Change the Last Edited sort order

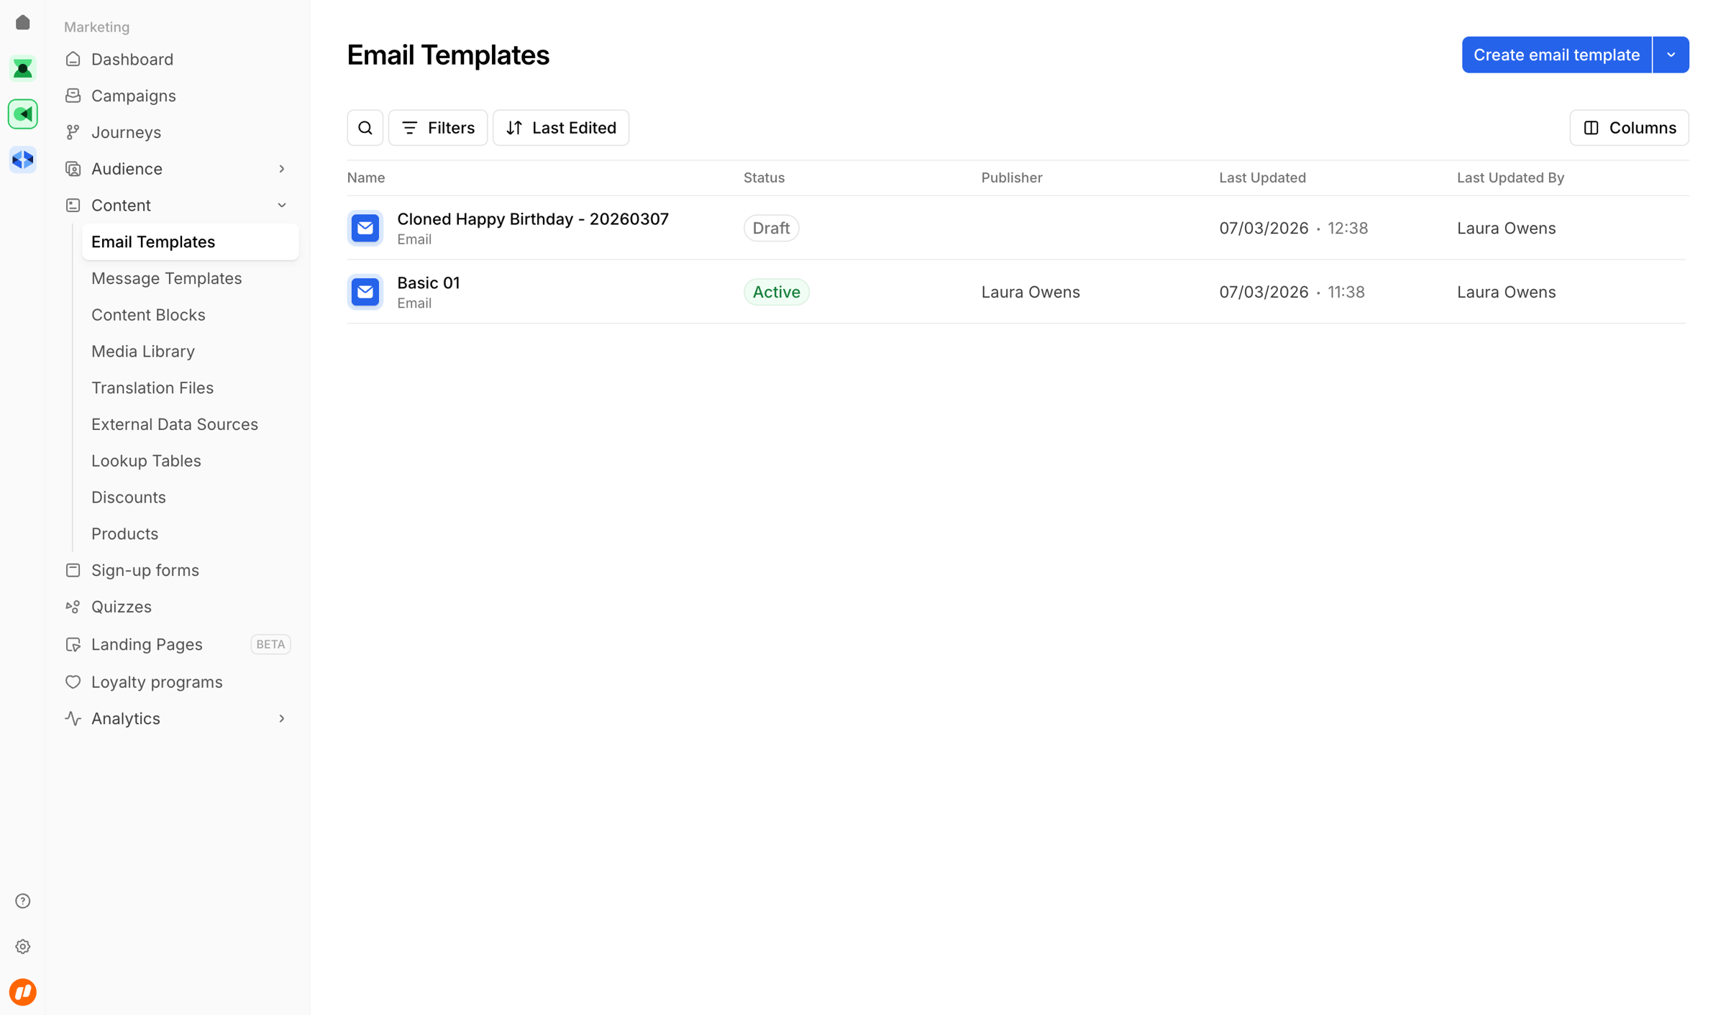click(561, 128)
